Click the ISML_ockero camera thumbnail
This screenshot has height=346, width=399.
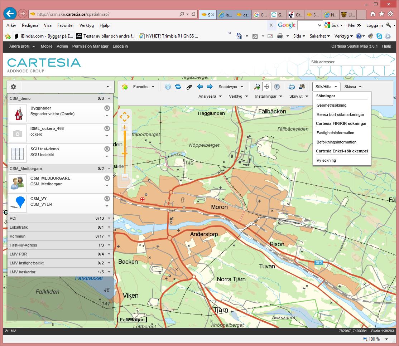coord(18,133)
